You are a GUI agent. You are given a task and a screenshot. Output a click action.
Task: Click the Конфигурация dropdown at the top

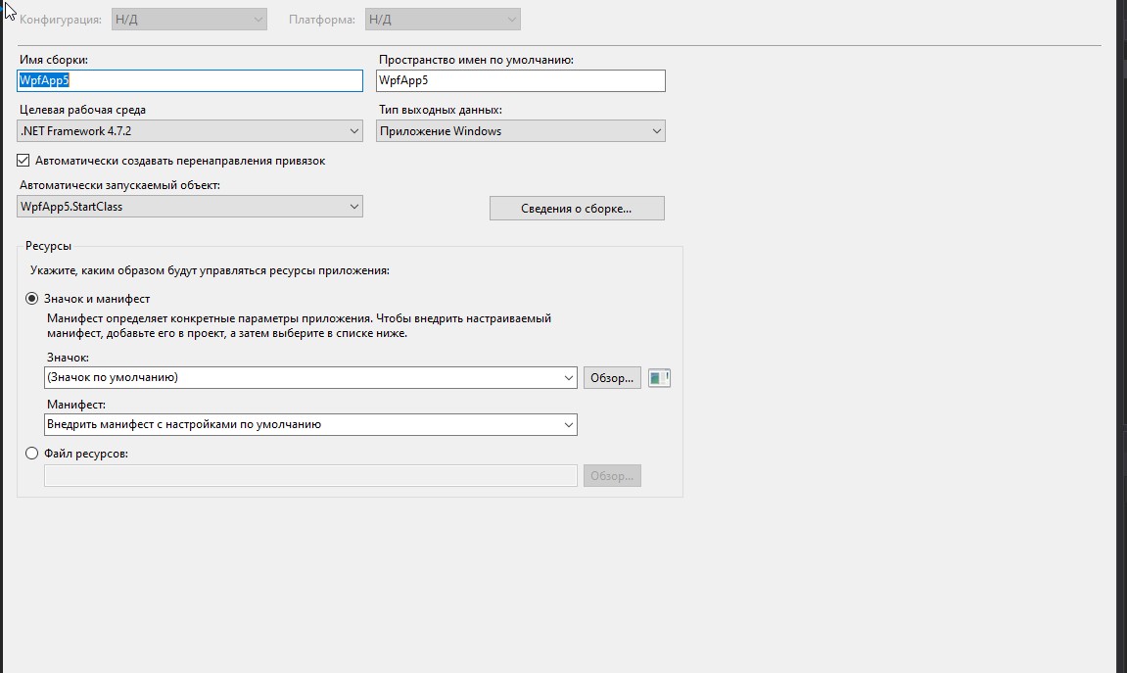pyautogui.click(x=188, y=20)
